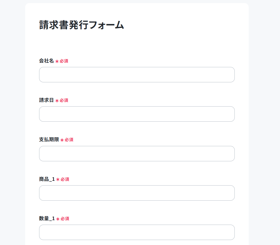This screenshot has width=280, height=245.
Task: Activate the 数量_1 input field
Action: 137,232
